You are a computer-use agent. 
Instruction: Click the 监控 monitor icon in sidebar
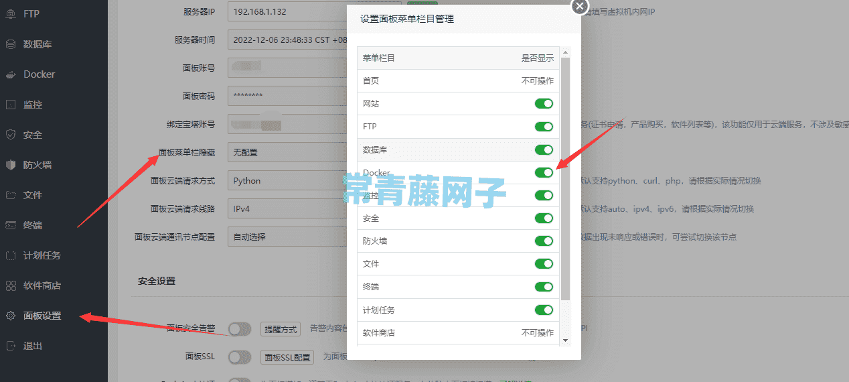[11, 105]
